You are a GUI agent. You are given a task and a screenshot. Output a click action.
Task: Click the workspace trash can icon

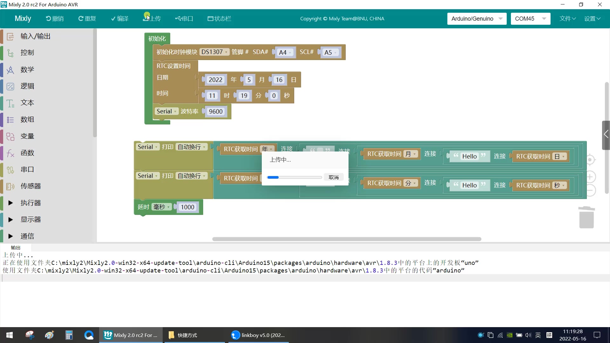pyautogui.click(x=586, y=218)
